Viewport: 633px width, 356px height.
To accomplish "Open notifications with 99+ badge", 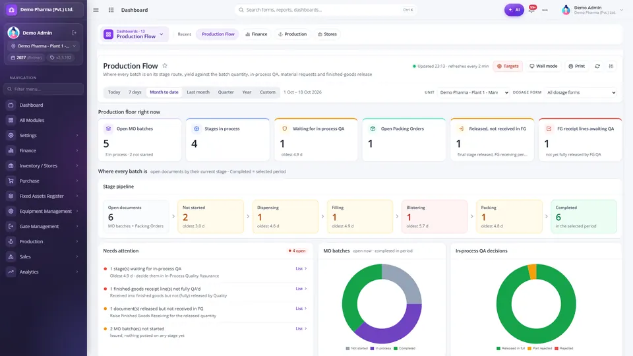I will tap(532, 9).
